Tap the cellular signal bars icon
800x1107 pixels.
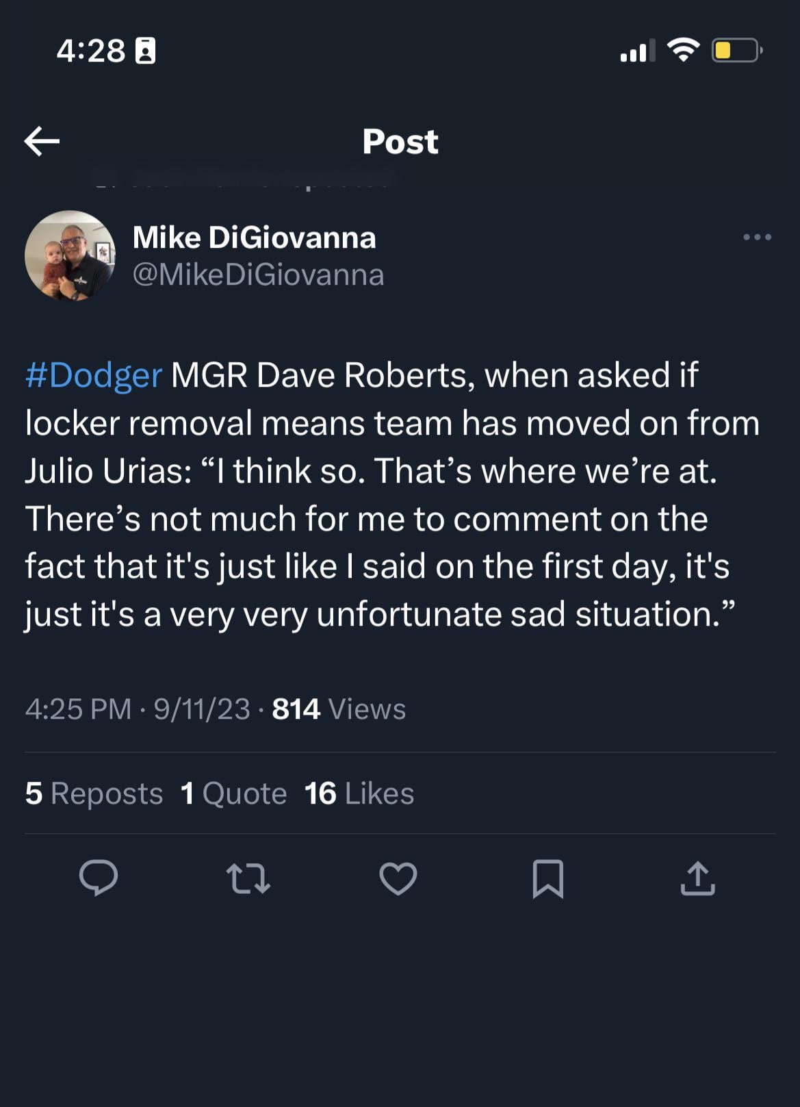(636, 51)
